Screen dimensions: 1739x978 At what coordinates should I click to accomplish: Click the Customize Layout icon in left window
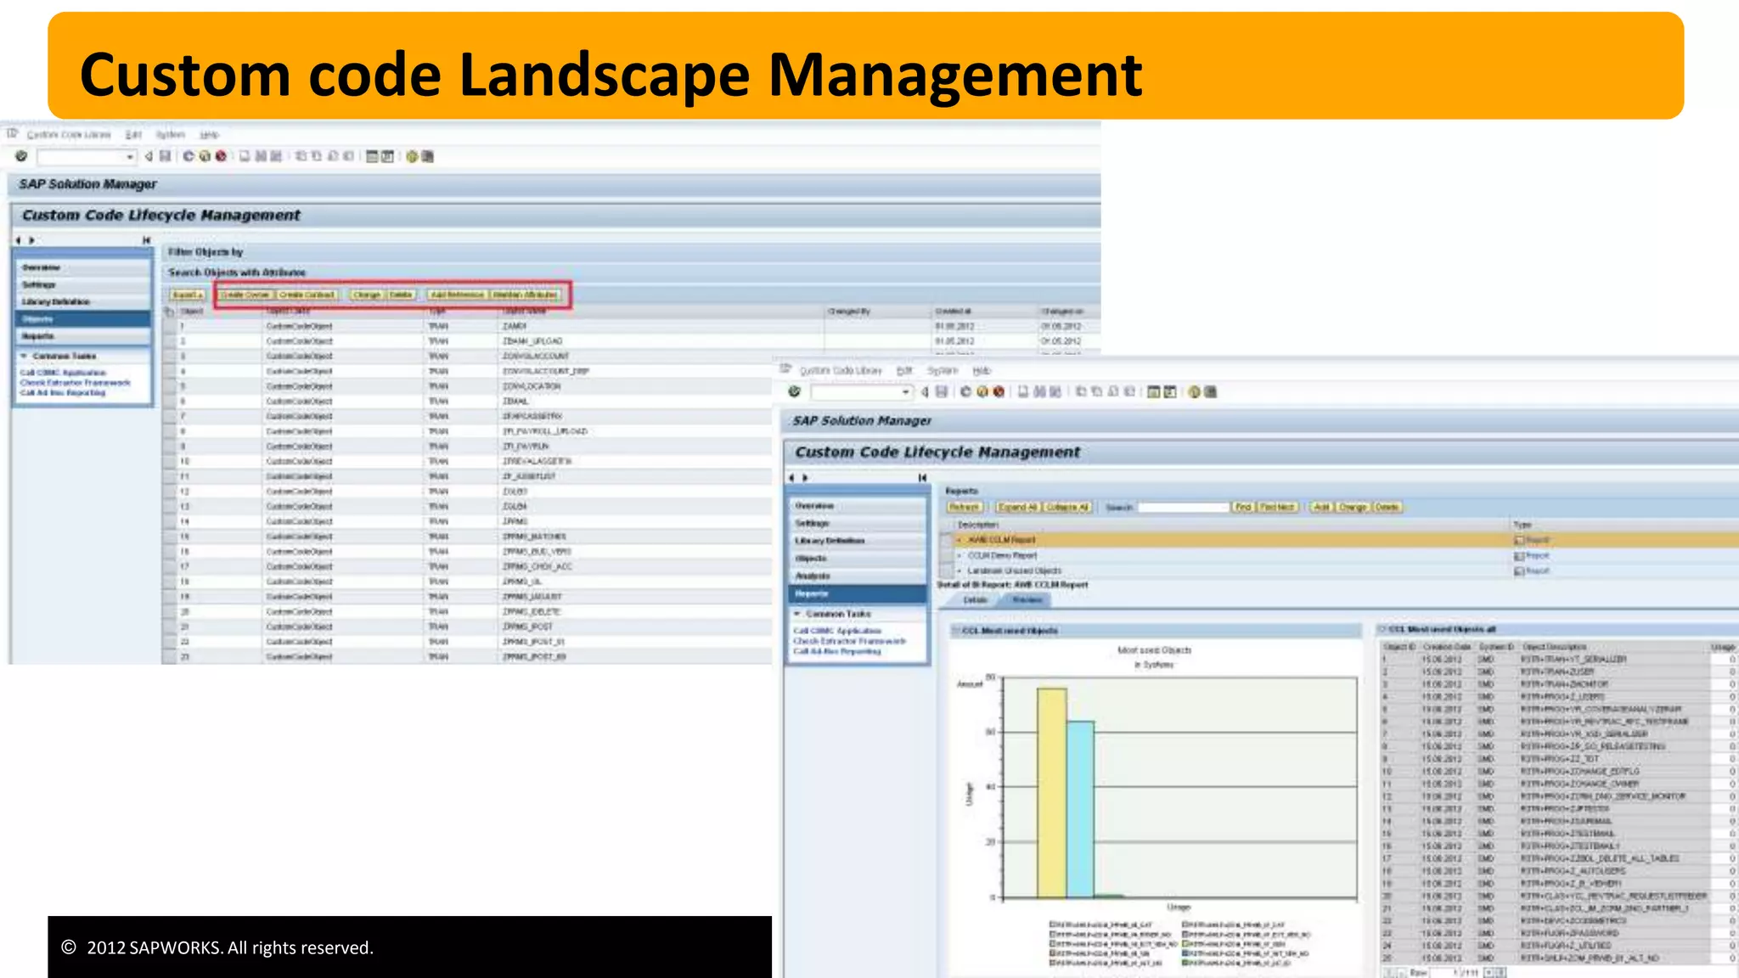[x=427, y=156]
